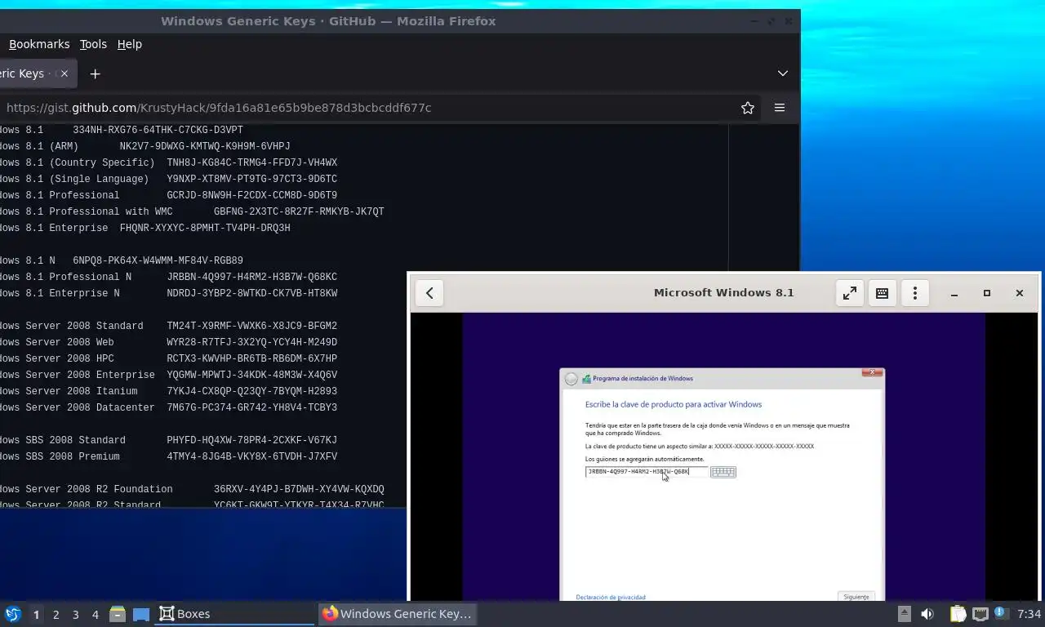The image size is (1045, 627).
Task: Click the Windows 8.1 (ARM) key NK2V7-9DWXG
Action: pyautogui.click(x=205, y=146)
